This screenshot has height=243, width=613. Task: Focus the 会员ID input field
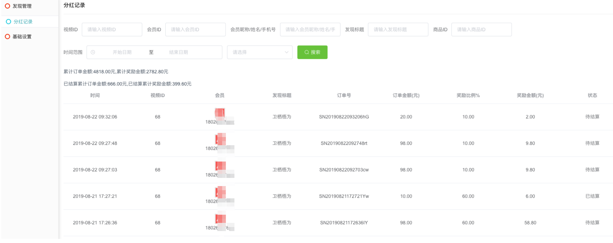pyautogui.click(x=195, y=30)
